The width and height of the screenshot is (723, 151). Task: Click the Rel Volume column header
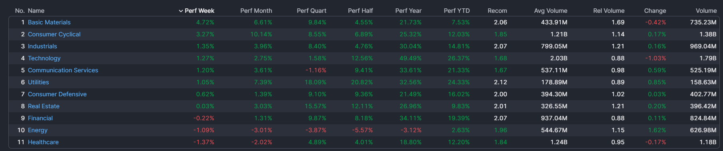(609, 11)
